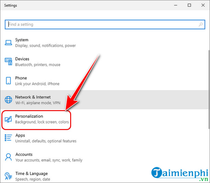Open the Apps list icon
The width and height of the screenshot is (210, 183).
point(8,138)
